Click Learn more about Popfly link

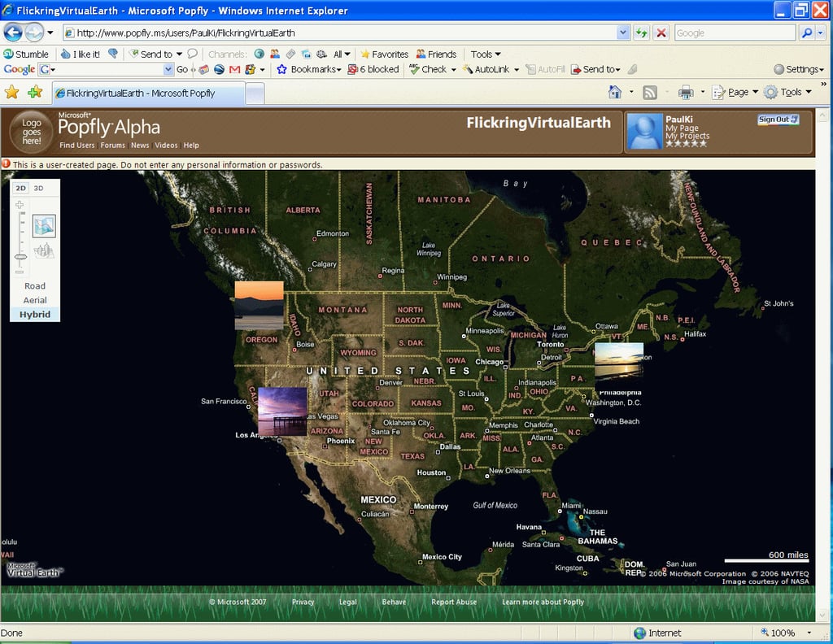pyautogui.click(x=543, y=602)
